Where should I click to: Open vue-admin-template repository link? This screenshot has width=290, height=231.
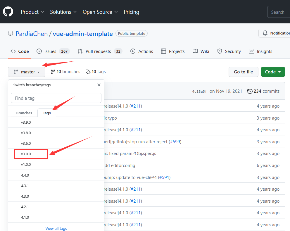83,34
